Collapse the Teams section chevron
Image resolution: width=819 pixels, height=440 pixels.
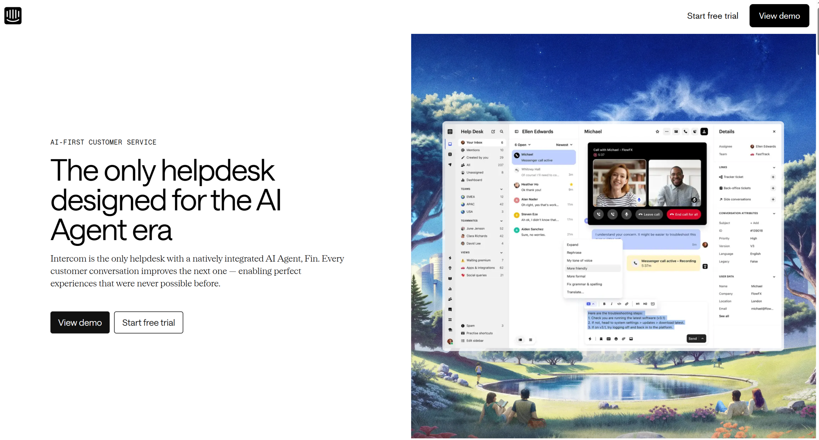coord(501,189)
